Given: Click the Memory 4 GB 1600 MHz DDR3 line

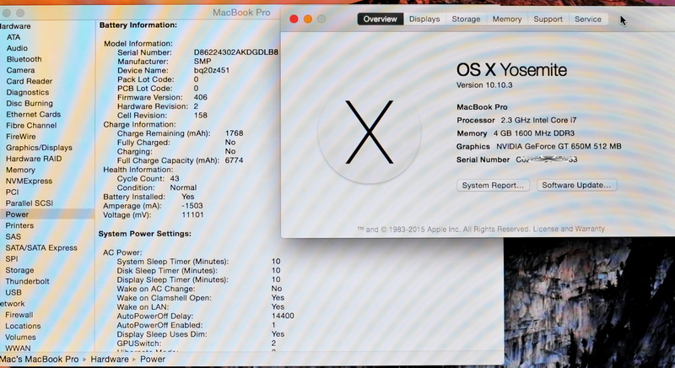Looking at the screenshot, I should point(516,133).
